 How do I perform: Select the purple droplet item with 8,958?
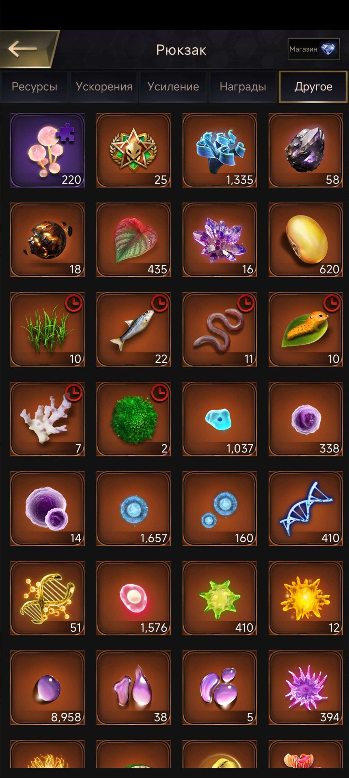(47, 687)
